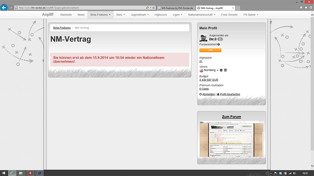Open the table icon beside Nürnberg

tap(225, 70)
